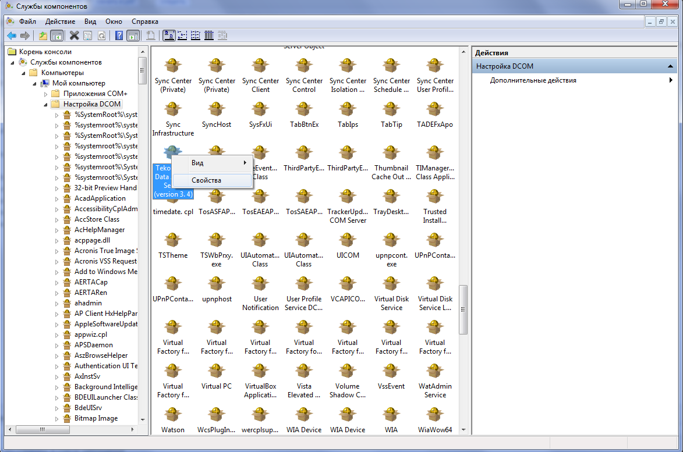Expand Дополнительные действия submenu arrow
The image size is (683, 452).
coord(671,80)
